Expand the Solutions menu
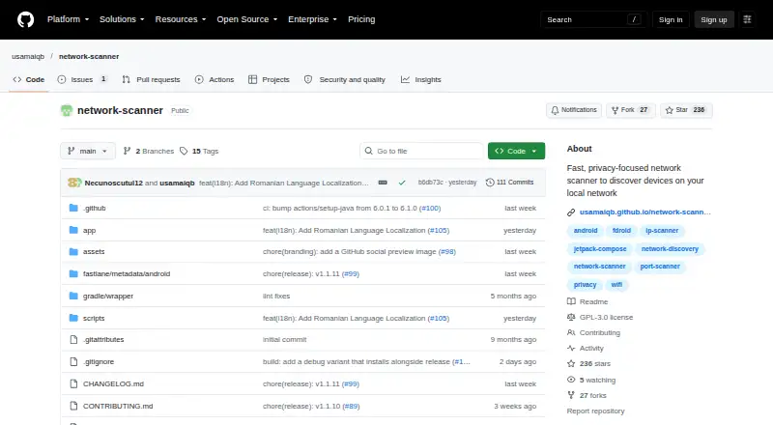Screen dimensions: 773x425 [x=122, y=19]
